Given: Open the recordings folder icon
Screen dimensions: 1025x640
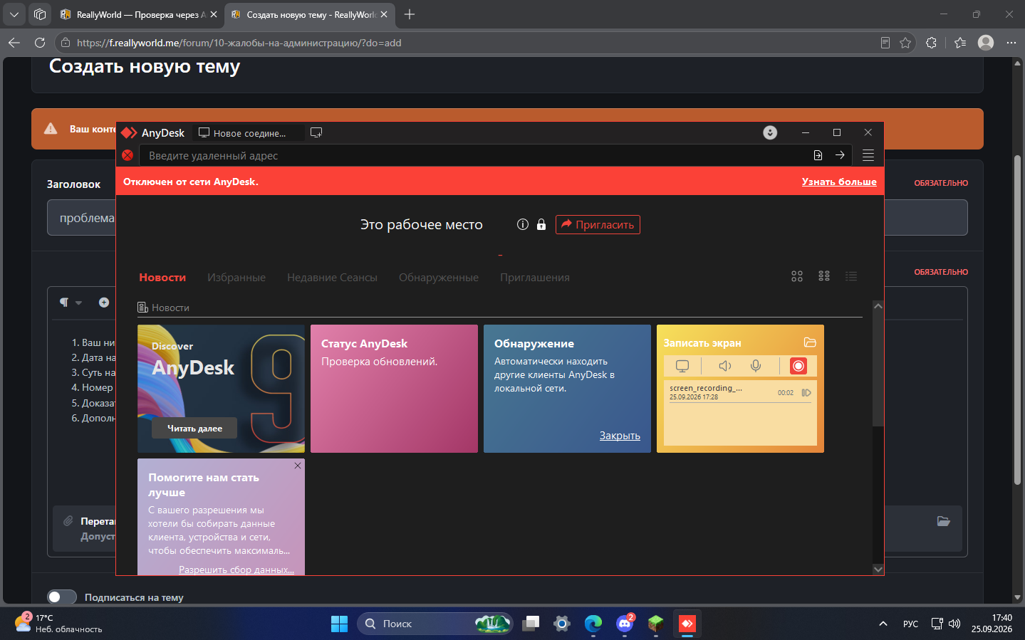Looking at the screenshot, I should pyautogui.click(x=810, y=342).
